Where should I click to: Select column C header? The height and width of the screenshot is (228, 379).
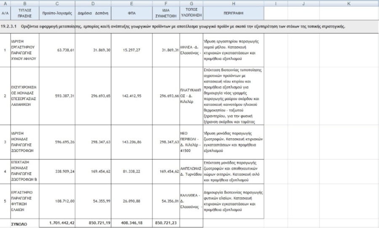(57, 3)
